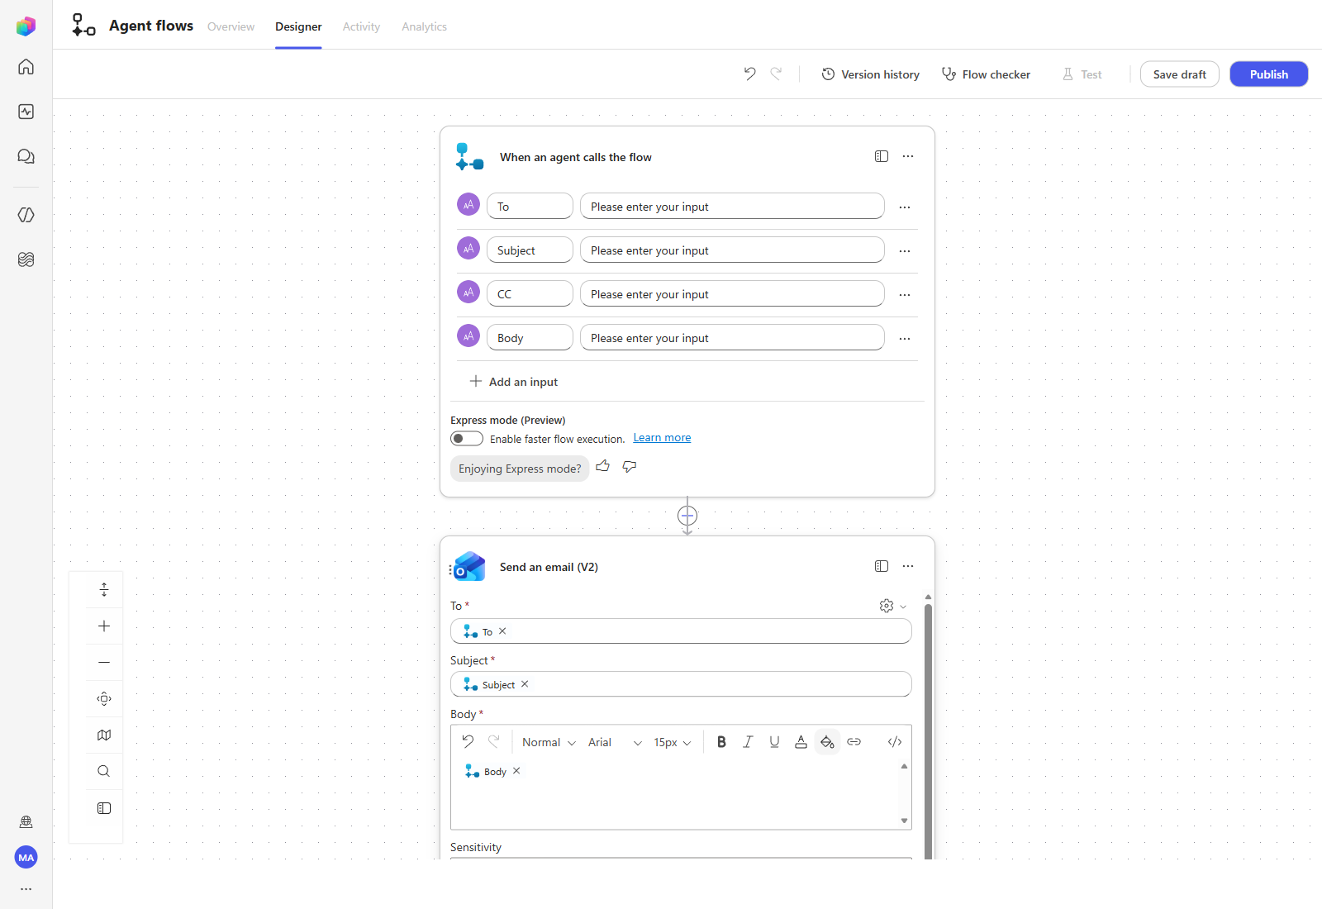
Task: Open the Chat agents sidebar icon
Action: click(x=26, y=156)
